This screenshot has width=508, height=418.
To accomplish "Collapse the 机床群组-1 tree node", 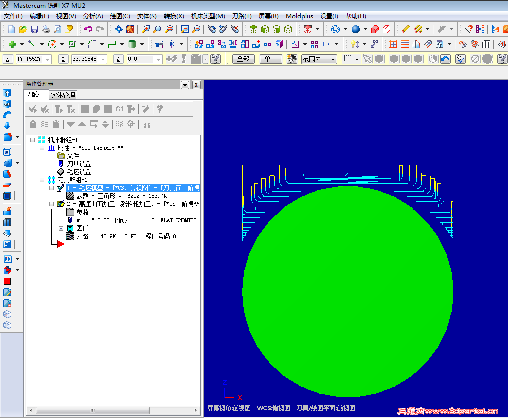I will tap(33, 140).
